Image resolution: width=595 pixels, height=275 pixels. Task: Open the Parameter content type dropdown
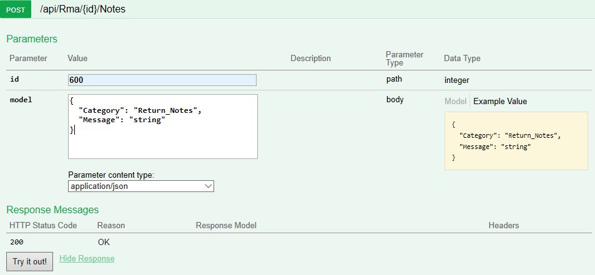pos(140,186)
